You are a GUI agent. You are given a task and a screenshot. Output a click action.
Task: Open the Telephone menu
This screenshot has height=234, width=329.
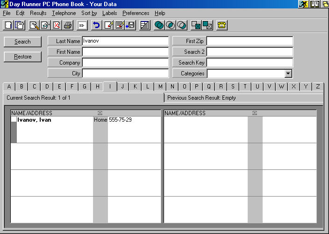coord(64,13)
